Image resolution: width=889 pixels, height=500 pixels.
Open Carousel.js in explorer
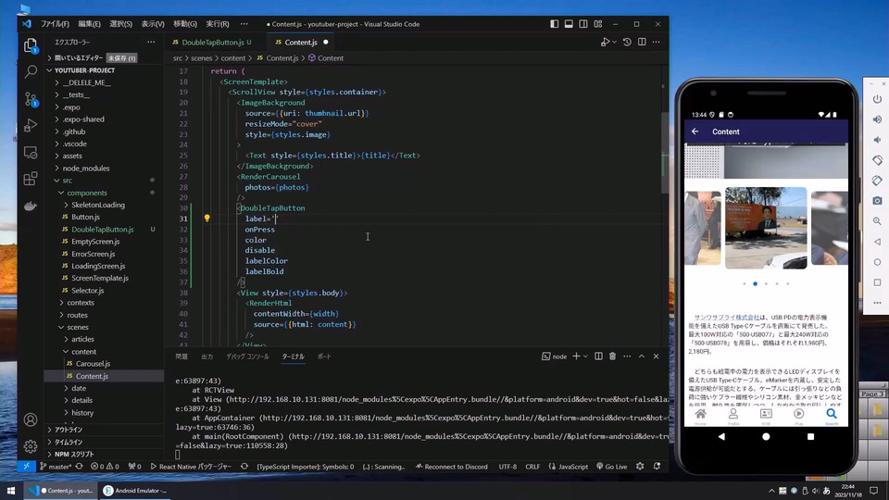tap(93, 363)
